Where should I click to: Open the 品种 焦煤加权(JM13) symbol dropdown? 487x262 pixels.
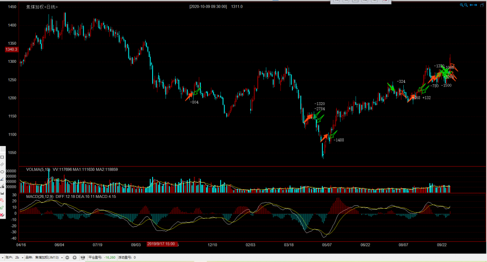pyautogui.click(x=62, y=257)
